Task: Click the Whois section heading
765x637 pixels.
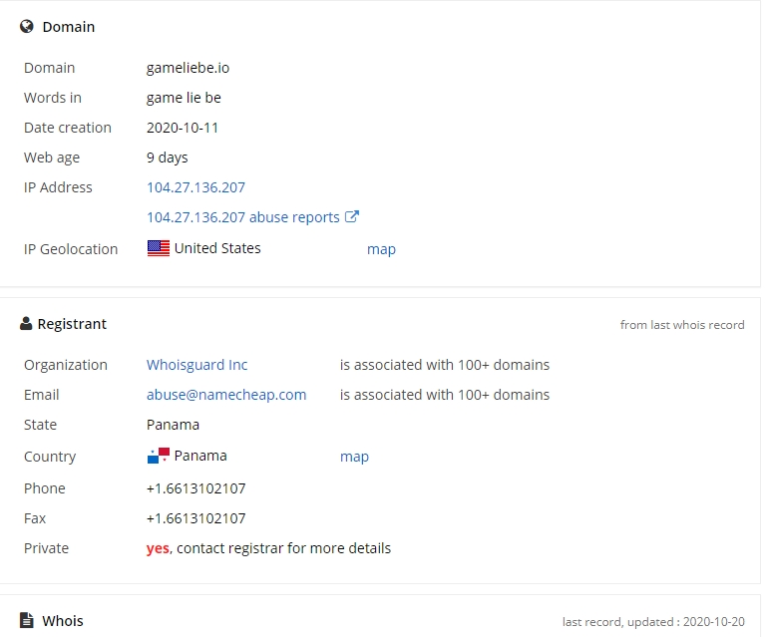Action: (63, 621)
